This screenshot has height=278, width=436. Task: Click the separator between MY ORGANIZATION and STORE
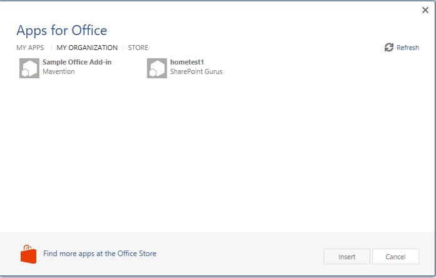click(123, 48)
